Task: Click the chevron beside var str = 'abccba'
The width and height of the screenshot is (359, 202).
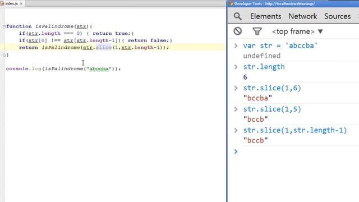Action: (x=236, y=45)
